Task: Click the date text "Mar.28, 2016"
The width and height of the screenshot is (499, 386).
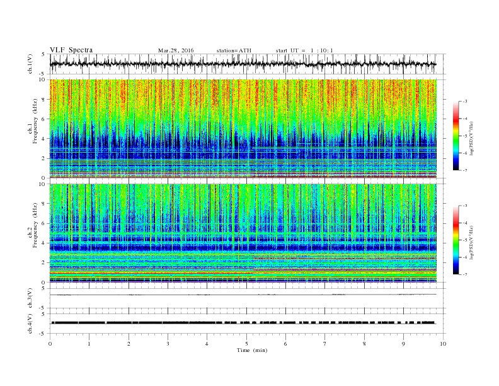Action: pyautogui.click(x=176, y=50)
